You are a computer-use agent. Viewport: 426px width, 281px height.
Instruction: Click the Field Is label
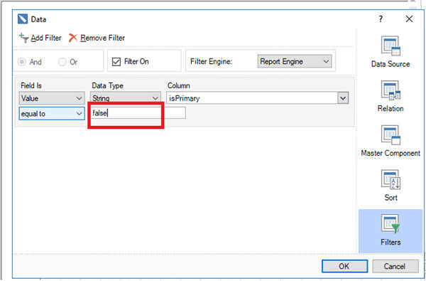point(31,85)
